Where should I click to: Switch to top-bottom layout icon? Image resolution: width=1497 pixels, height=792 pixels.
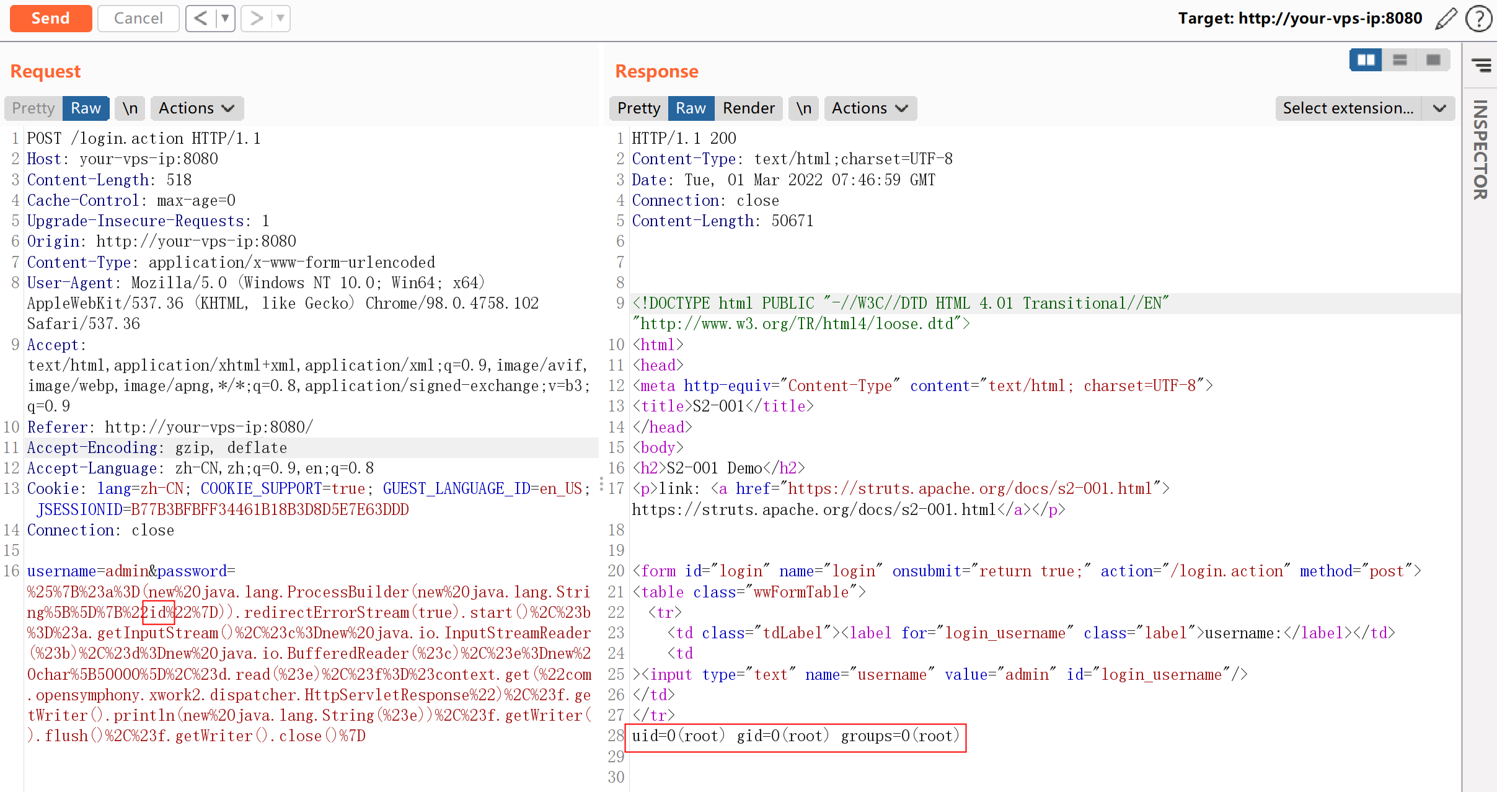pyautogui.click(x=1400, y=60)
